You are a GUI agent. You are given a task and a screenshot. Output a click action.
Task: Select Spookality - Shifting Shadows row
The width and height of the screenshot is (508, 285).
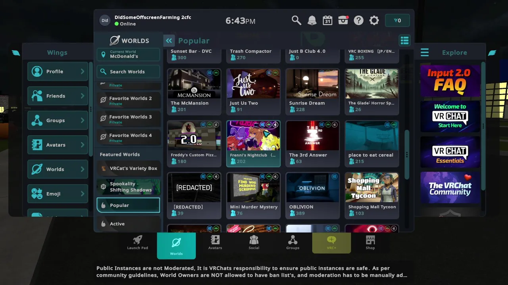(129, 187)
